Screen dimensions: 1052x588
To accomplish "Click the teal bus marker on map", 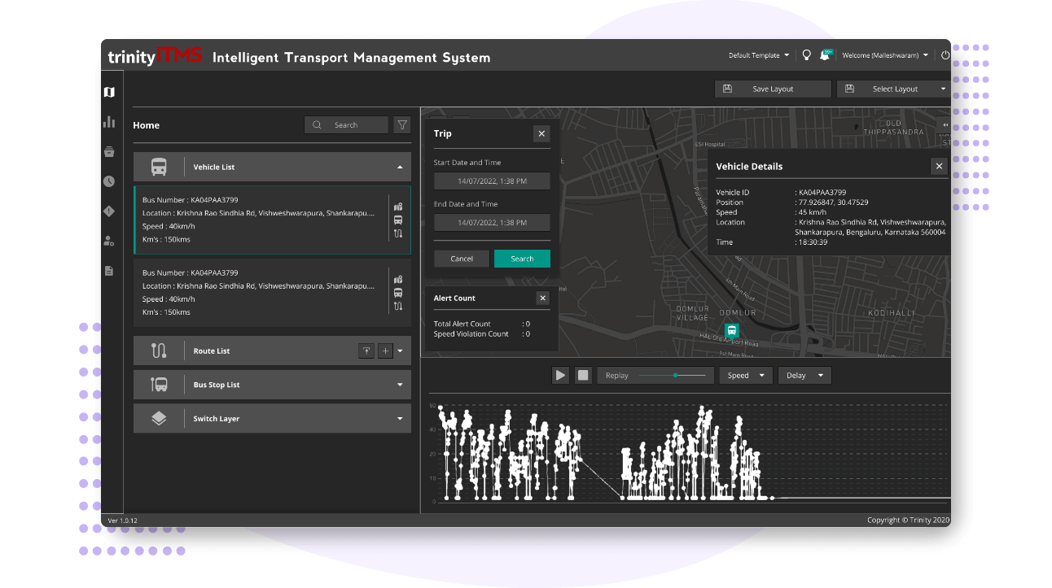I will 731,330.
